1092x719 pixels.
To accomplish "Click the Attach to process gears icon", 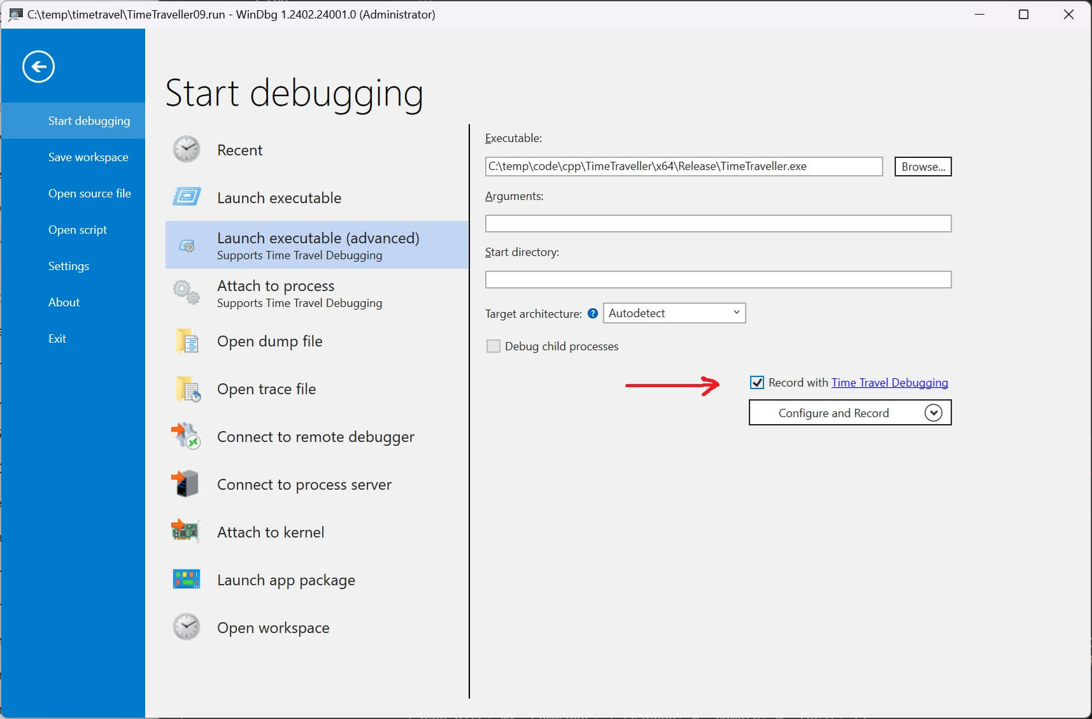I will tap(187, 292).
